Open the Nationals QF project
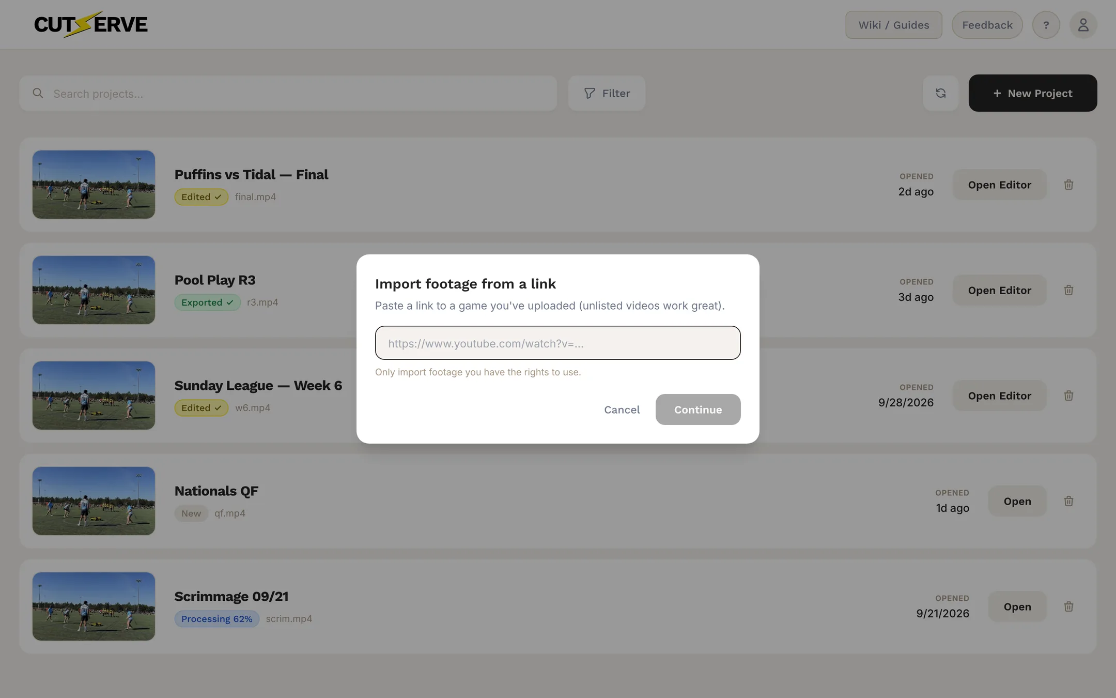Viewport: 1116px width, 698px height. click(x=1017, y=501)
